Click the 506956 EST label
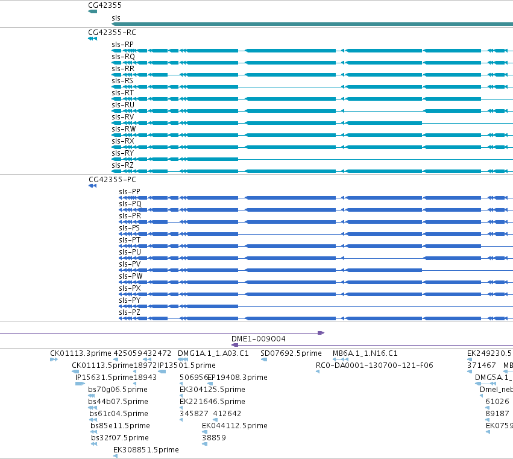513x459 pixels. click(x=194, y=378)
